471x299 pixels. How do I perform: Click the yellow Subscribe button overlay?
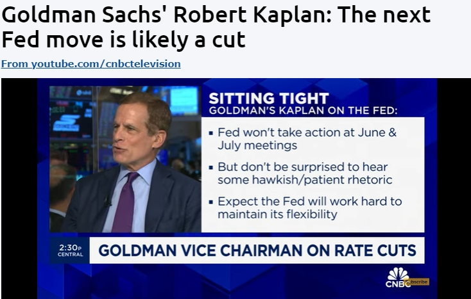[x=416, y=282]
